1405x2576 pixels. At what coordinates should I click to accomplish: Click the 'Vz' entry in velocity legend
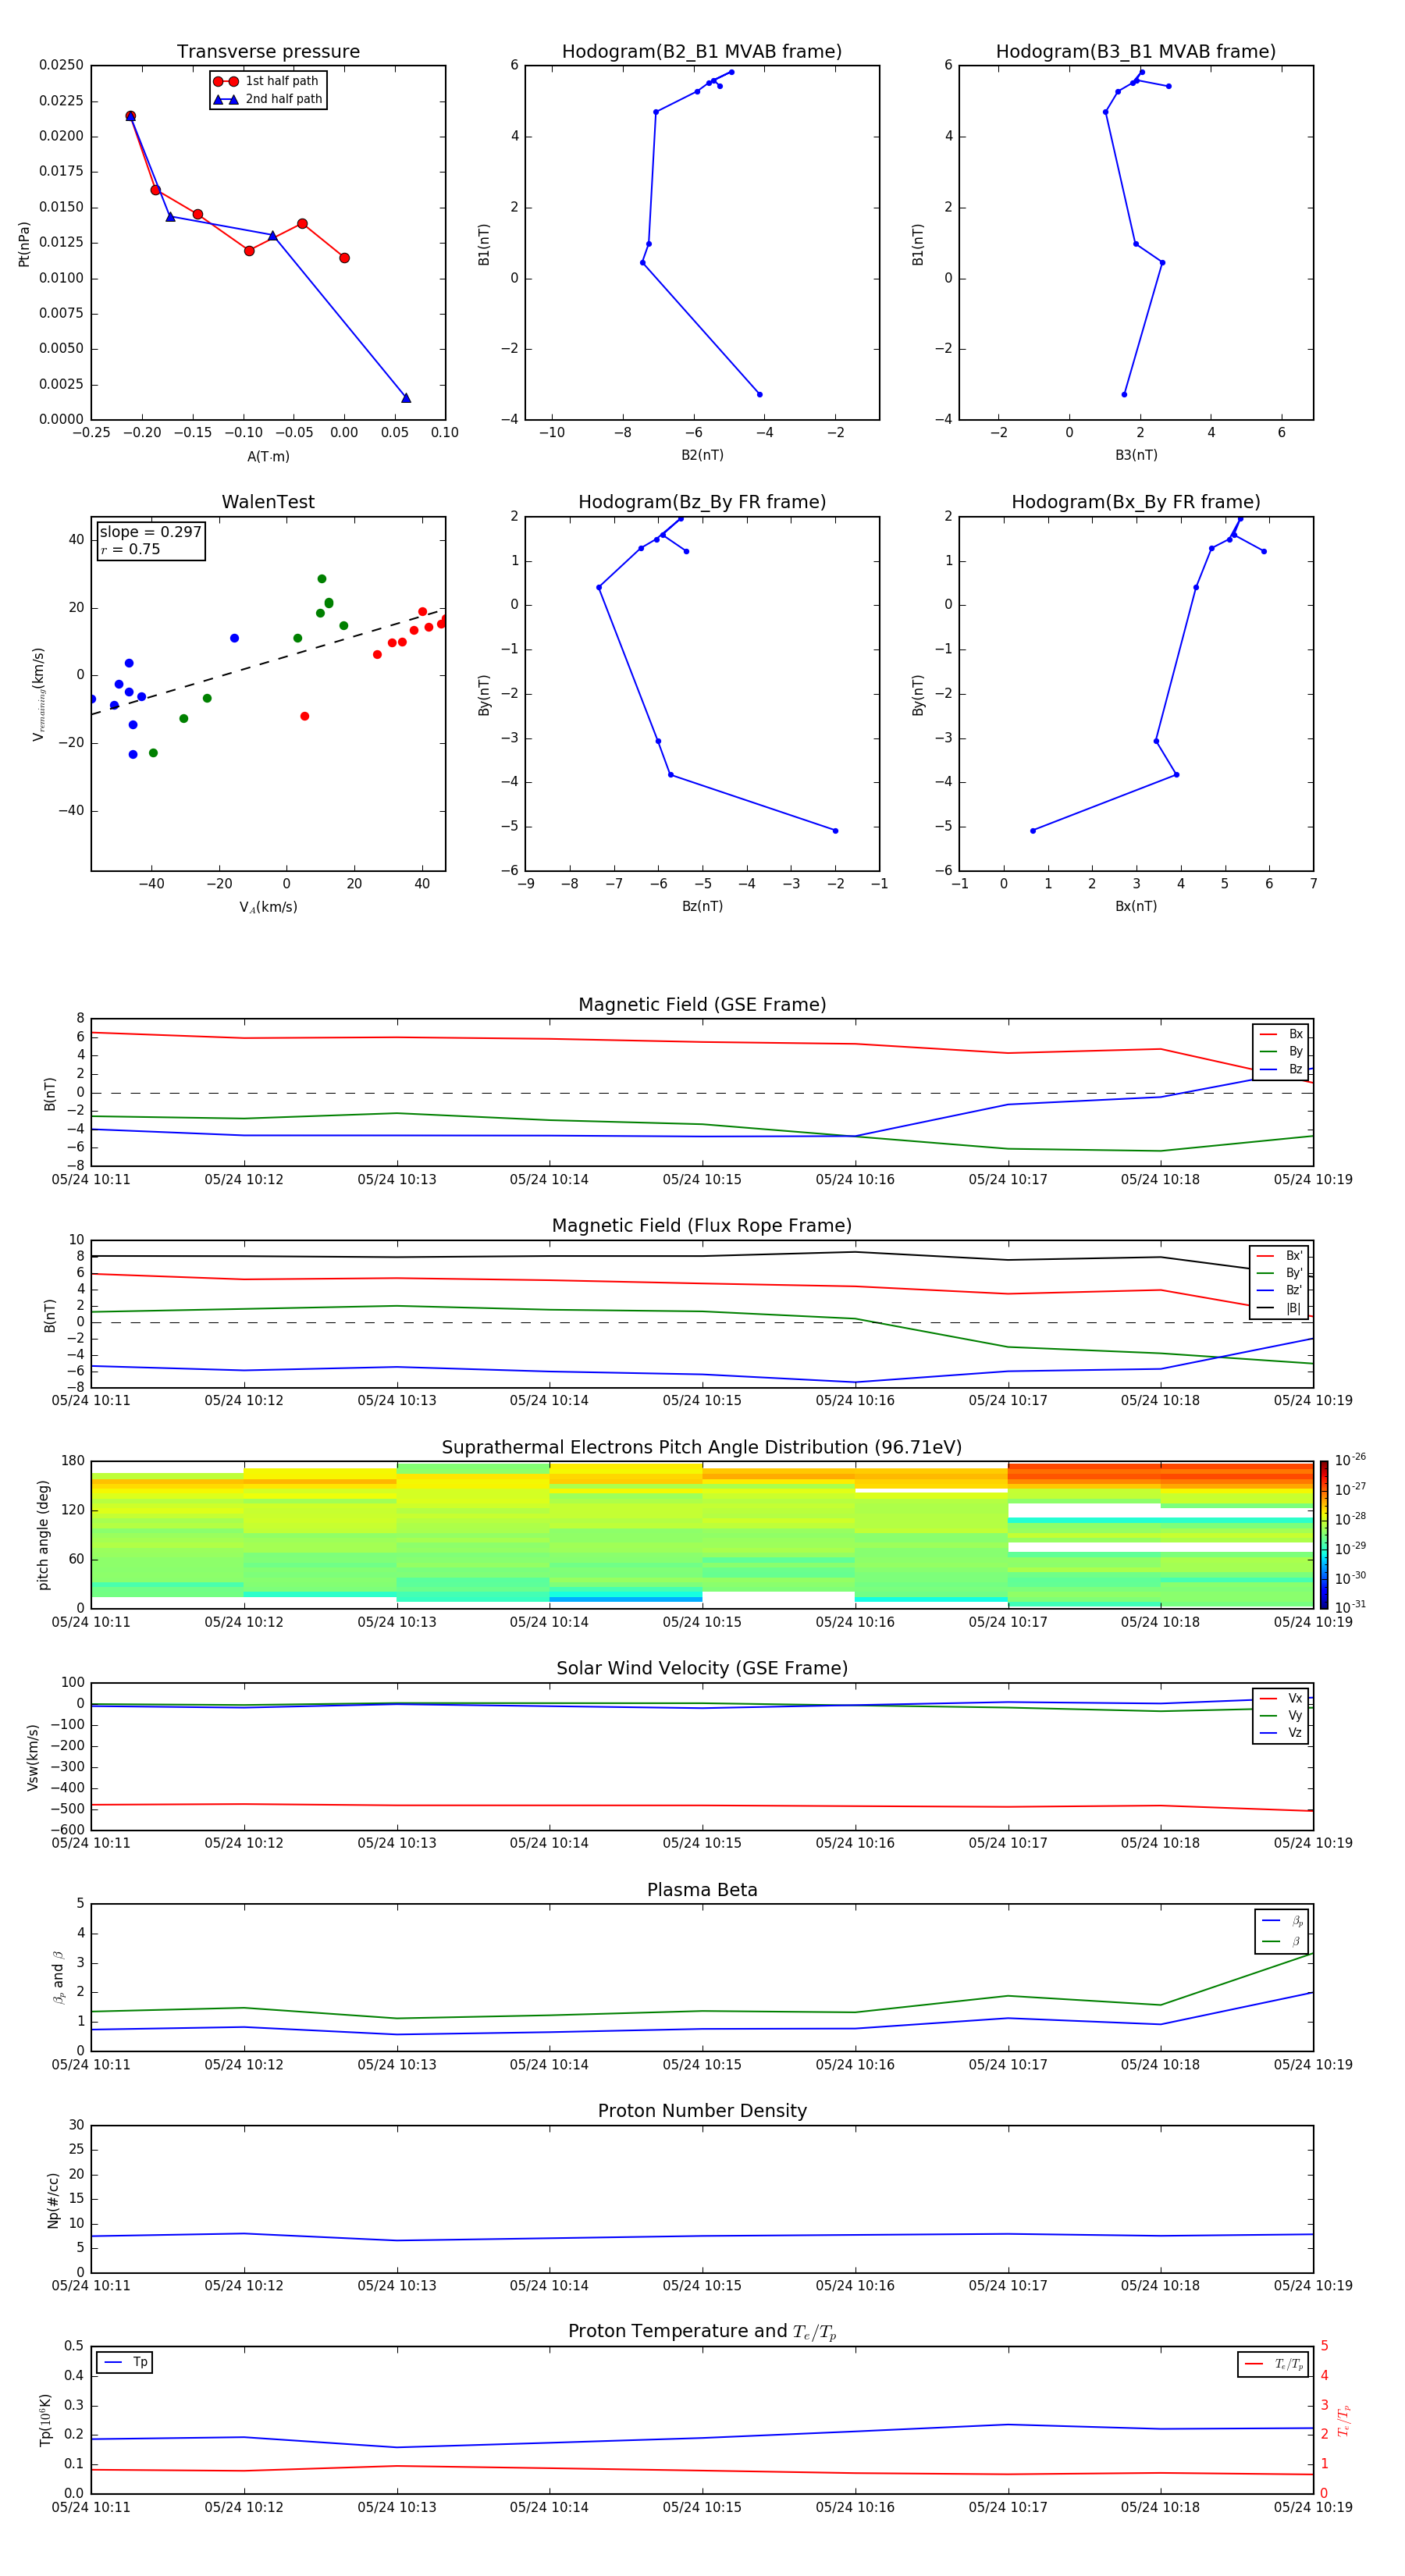coord(1282,1733)
